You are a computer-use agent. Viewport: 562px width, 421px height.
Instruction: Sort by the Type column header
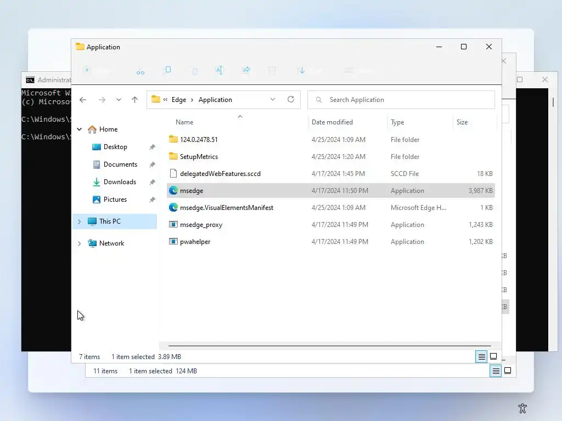[x=397, y=122]
